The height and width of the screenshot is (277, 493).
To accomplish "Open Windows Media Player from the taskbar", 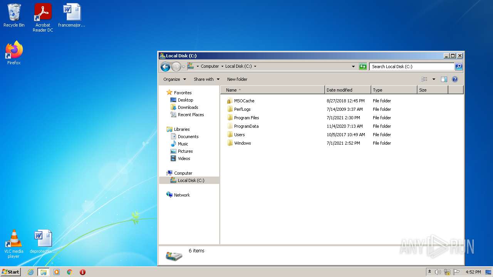I will [x=57, y=272].
